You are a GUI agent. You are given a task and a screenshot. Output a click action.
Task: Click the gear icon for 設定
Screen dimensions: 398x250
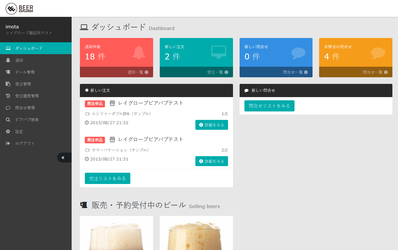click(8, 131)
